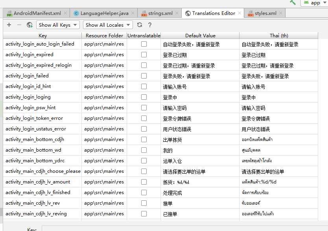This screenshot has width=328, height=231.
Task: Select Default Value cell '登录已过期'
Action: tap(200, 55)
